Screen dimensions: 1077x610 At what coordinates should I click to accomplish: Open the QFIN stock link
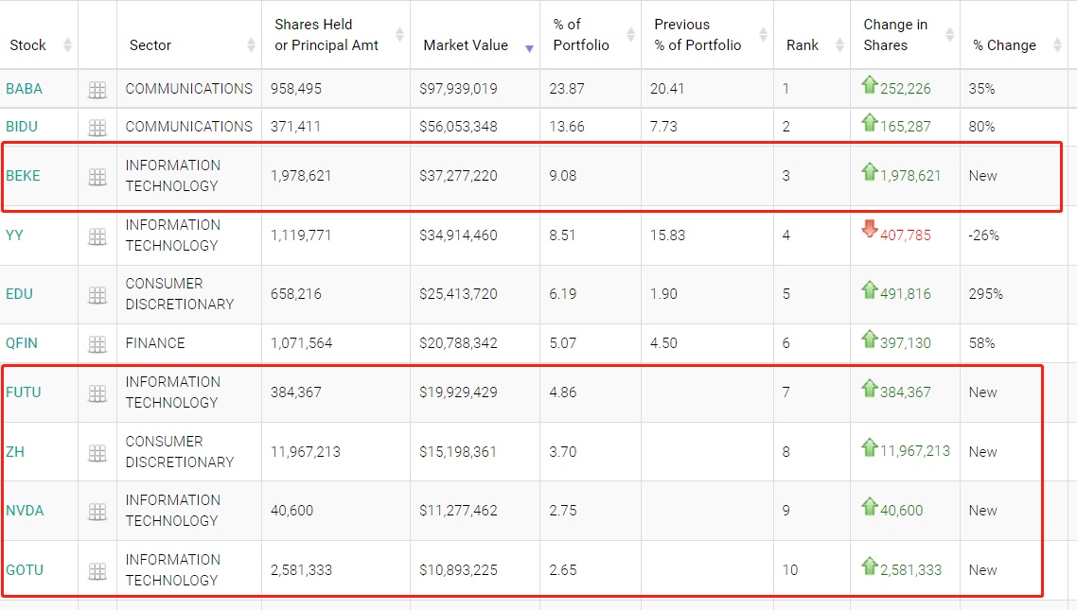pyautogui.click(x=22, y=343)
